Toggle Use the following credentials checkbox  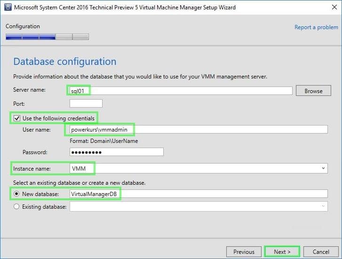pyautogui.click(x=17, y=118)
